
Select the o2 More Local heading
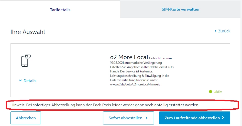tap(129, 57)
